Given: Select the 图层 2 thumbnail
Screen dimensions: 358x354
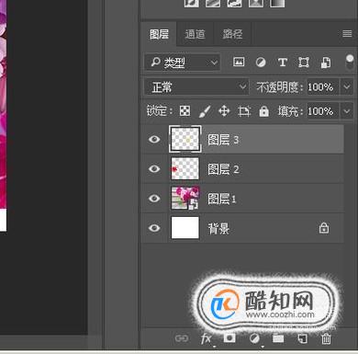Looking at the screenshot, I should [185, 168].
